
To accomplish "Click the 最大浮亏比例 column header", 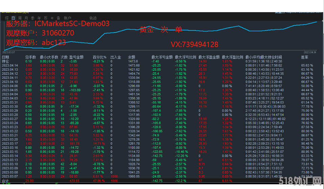I will point(185,57).
